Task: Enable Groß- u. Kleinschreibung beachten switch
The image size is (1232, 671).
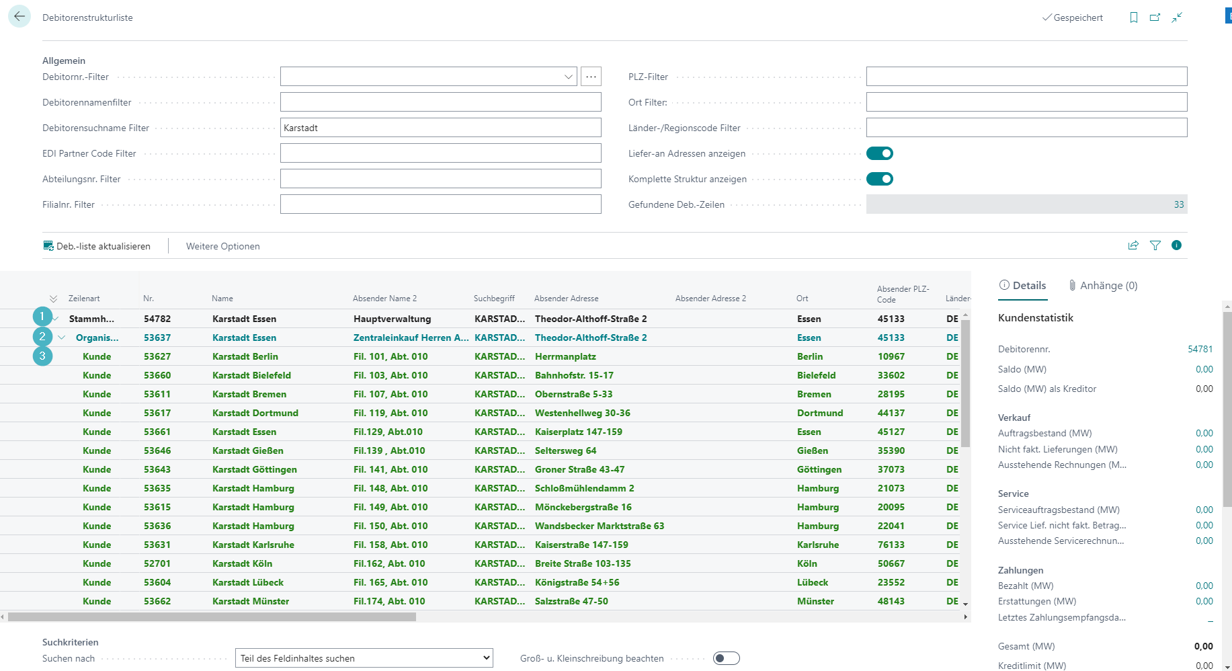Action: point(726,658)
